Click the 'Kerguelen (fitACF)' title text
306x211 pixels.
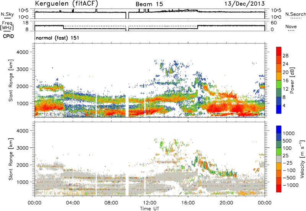coord(66,3)
